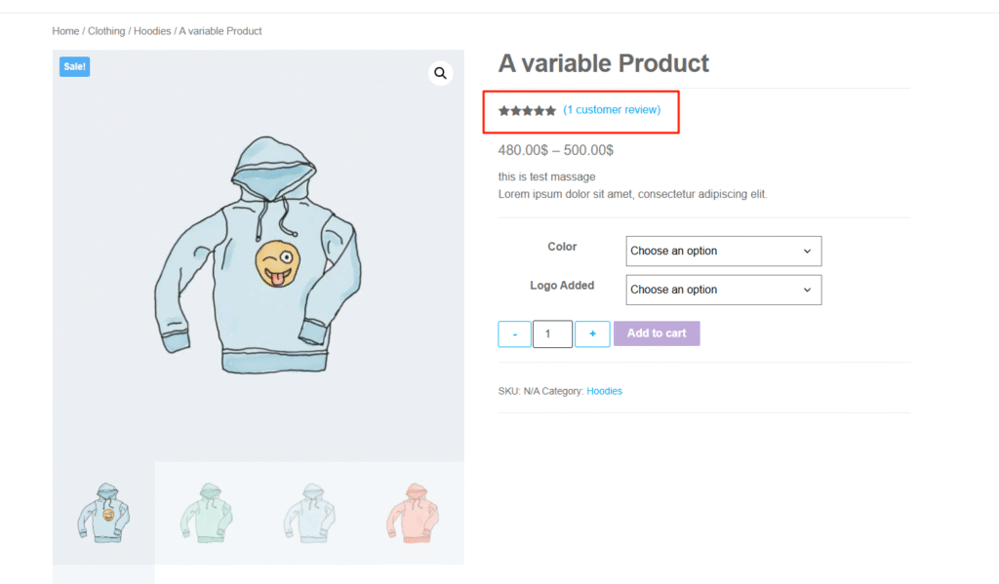Open Clothing in the breadcrumb
Viewport: 999px width, 584px height.
click(x=106, y=31)
